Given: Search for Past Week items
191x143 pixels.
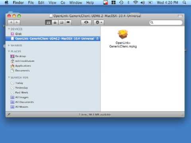Looking at the screenshot, I should coord(19,93).
